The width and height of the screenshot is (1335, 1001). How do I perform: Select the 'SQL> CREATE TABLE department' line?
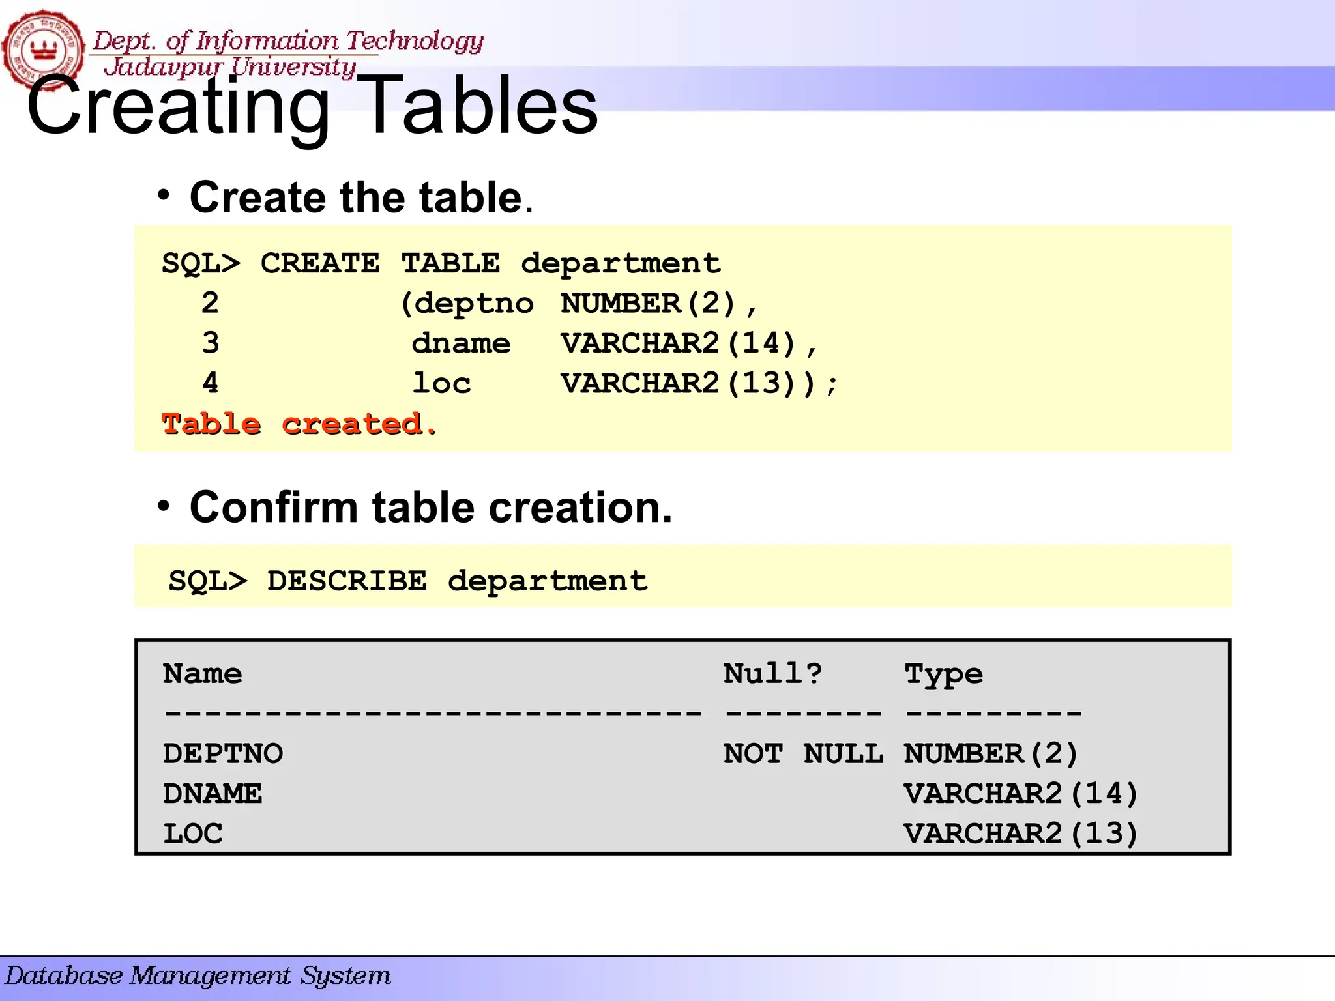[x=441, y=263]
